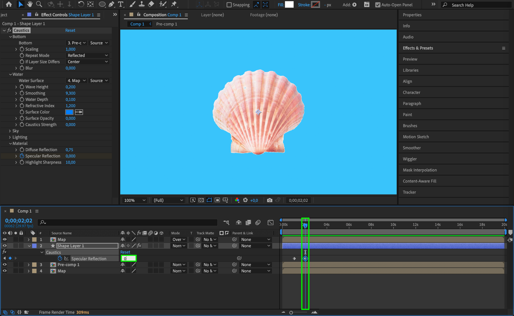Select the Hand tool
The height and width of the screenshot is (316, 514).
[x=30, y=4]
